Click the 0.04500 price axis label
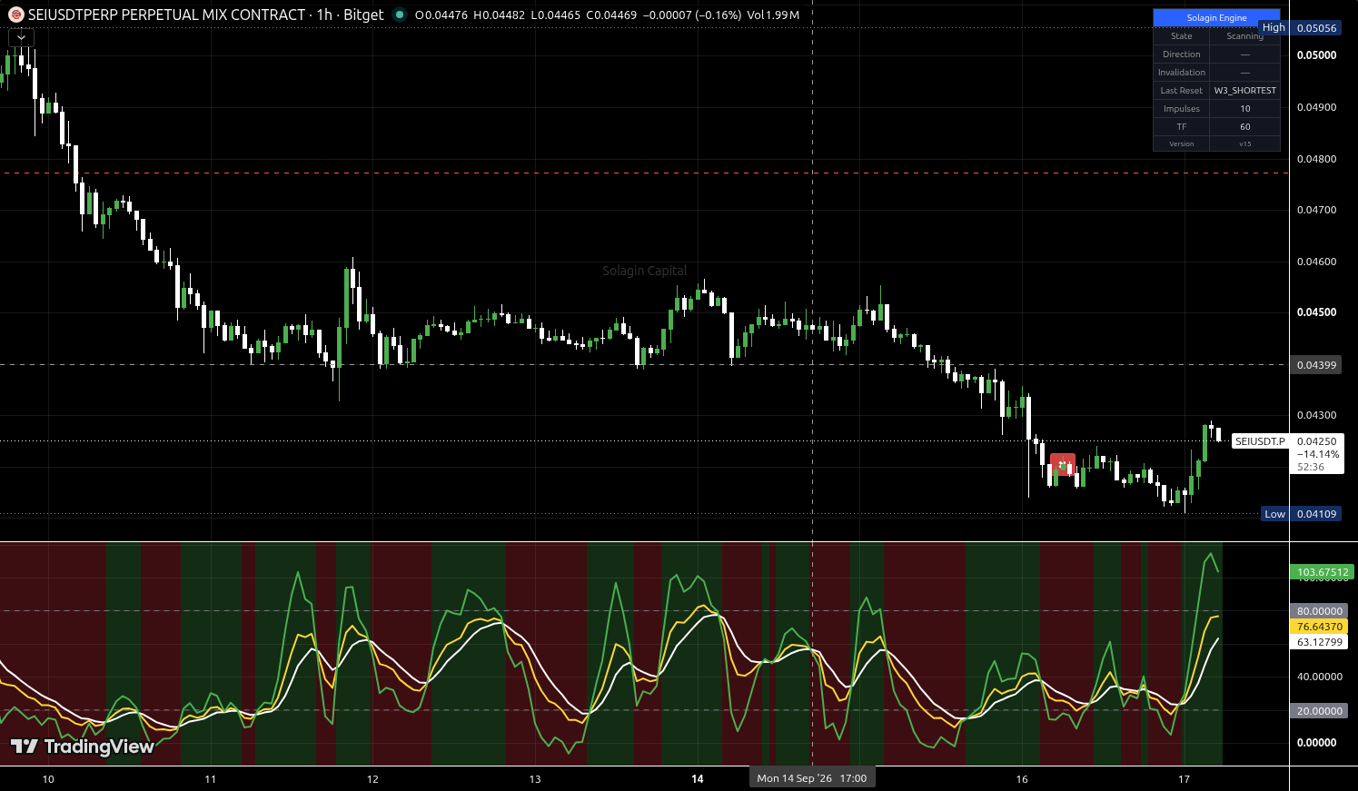Image resolution: width=1358 pixels, height=791 pixels. click(1316, 312)
